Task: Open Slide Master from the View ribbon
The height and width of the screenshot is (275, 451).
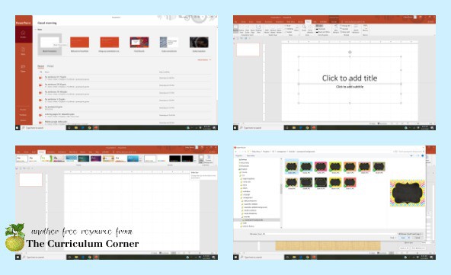Action: 267,30
